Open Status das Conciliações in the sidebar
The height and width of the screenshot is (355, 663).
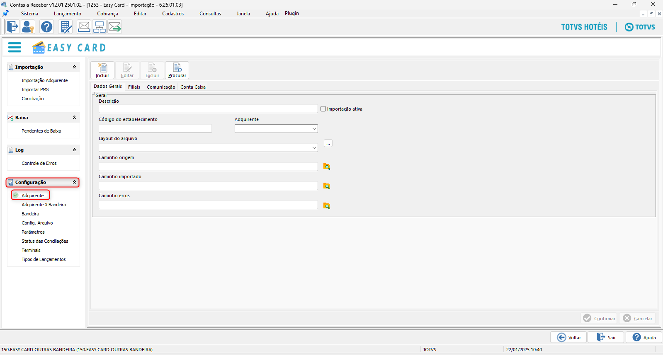(x=45, y=241)
